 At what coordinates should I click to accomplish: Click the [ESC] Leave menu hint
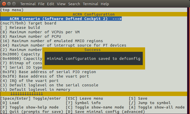(84, 98)
